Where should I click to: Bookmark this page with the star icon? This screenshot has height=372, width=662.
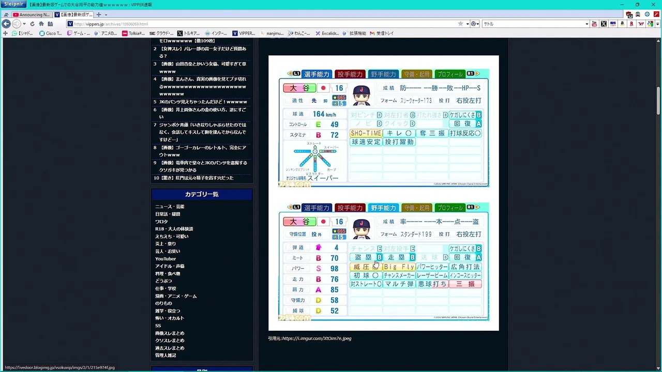[x=460, y=24]
